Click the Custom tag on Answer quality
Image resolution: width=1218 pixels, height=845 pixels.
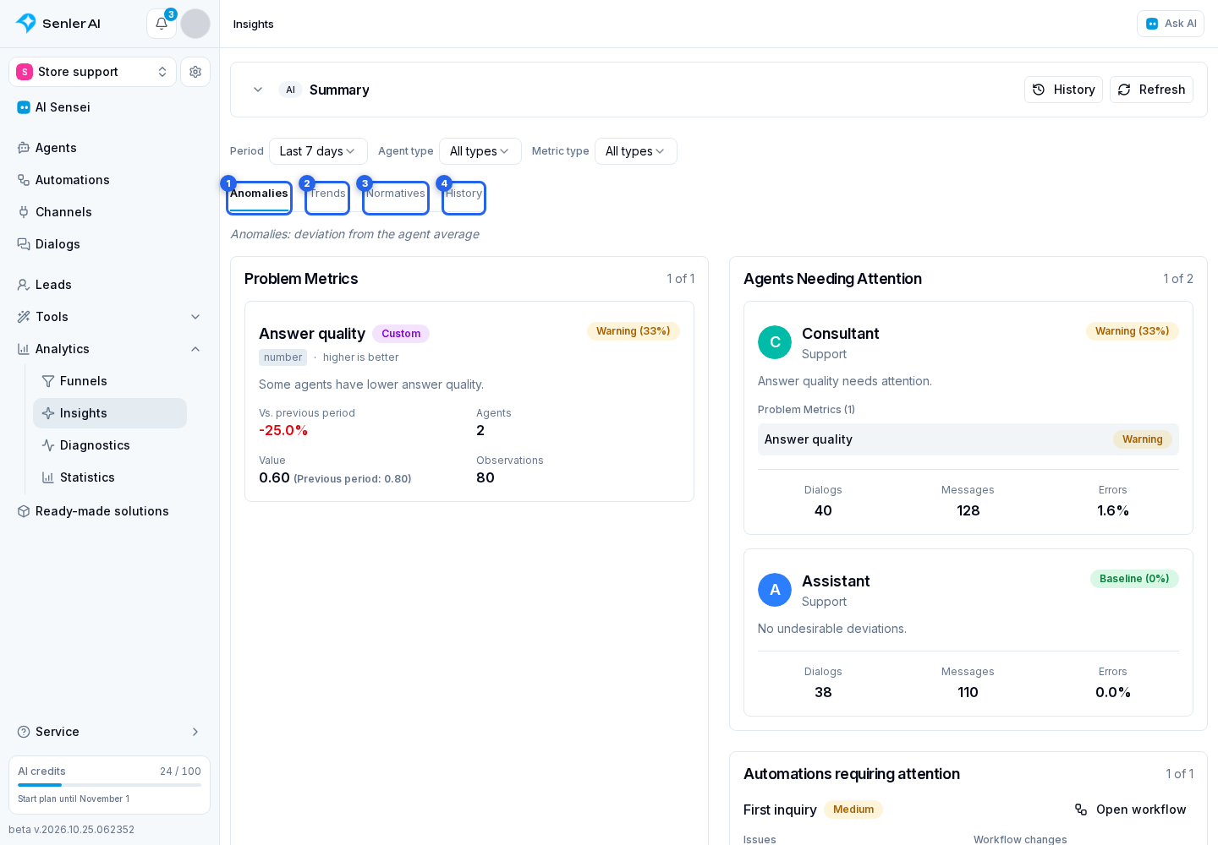(x=401, y=334)
